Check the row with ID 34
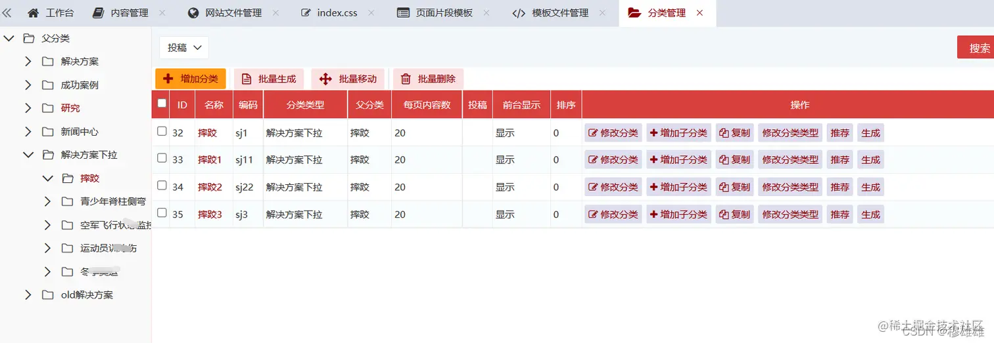 click(x=162, y=186)
